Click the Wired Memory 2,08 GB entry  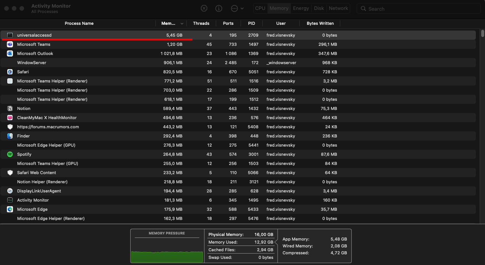(x=315, y=246)
